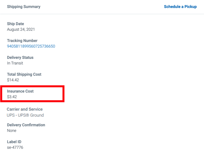The width and height of the screenshot is (204, 157).
Task: Click the Insurance Cost label
Action: coord(20,91)
